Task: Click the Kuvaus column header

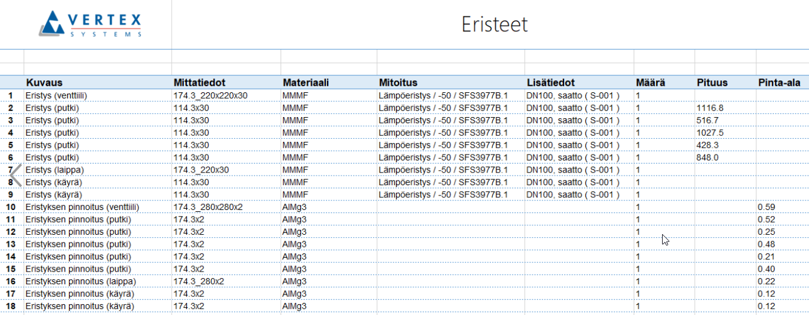Action: point(44,83)
